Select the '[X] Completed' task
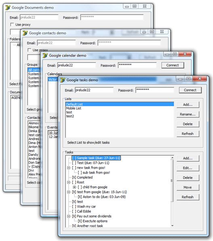Image resolution: width=213 pixels, height=241 pixels. point(82,178)
